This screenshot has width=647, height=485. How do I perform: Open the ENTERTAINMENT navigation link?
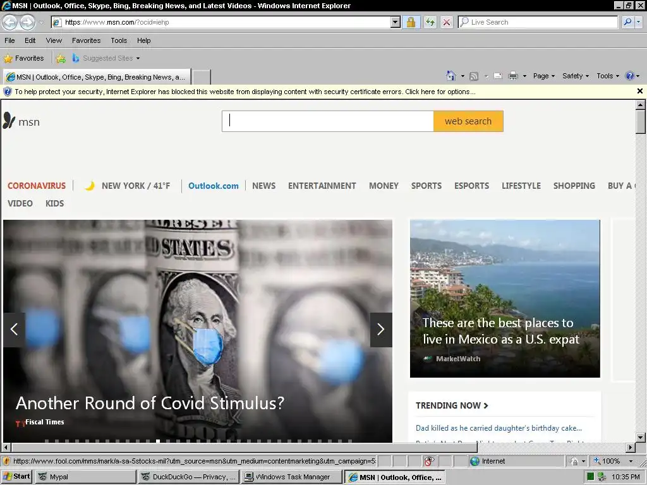(x=322, y=186)
